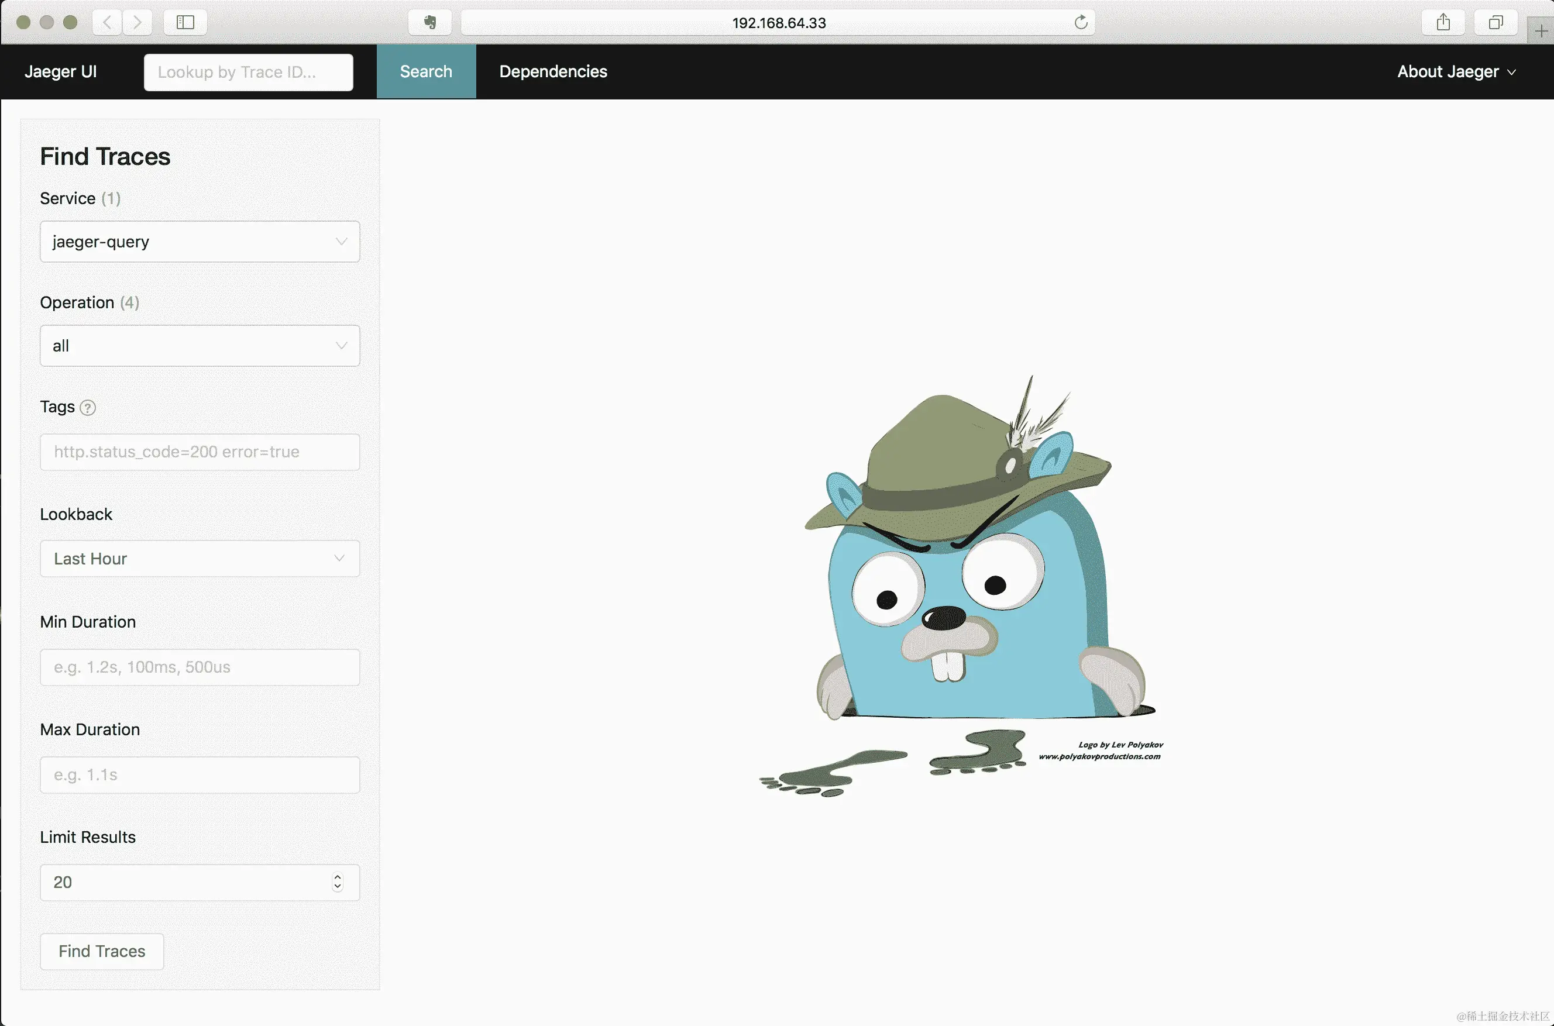Go back with browser back arrow
The width and height of the screenshot is (1554, 1026).
point(107,22)
